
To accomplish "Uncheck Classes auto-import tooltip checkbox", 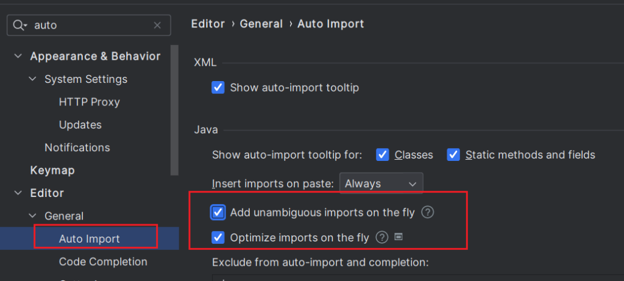I will (383, 155).
